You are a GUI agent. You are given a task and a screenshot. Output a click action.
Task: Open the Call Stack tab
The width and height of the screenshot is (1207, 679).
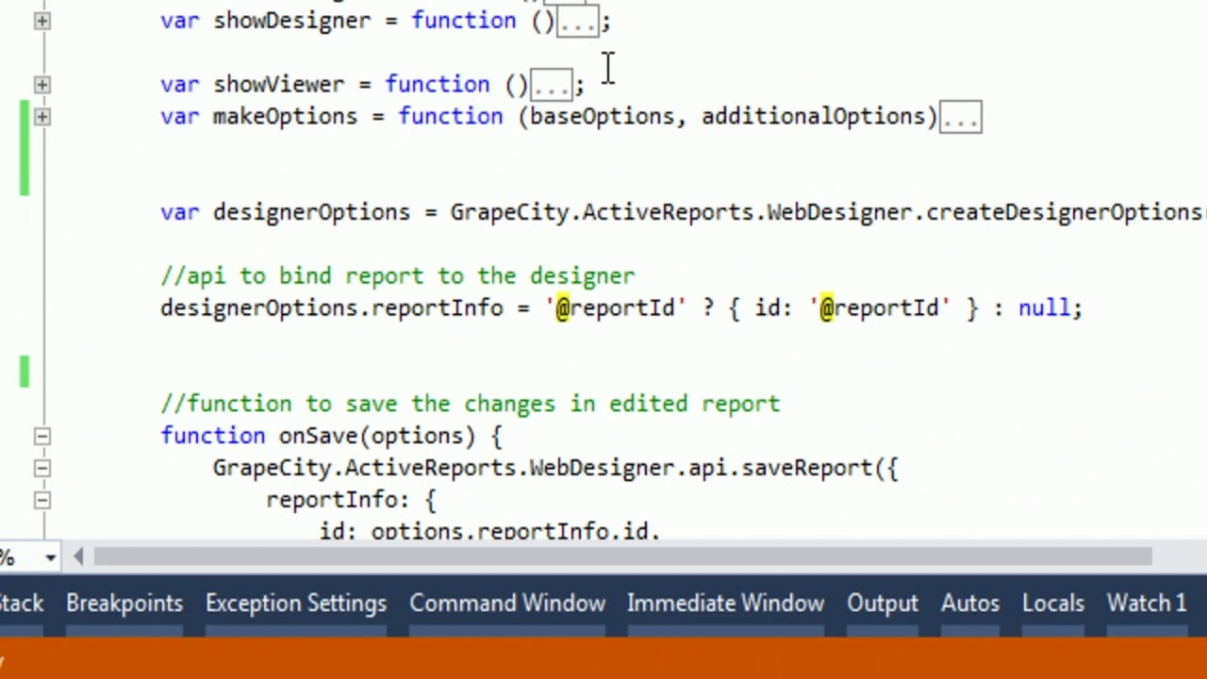click(21, 603)
